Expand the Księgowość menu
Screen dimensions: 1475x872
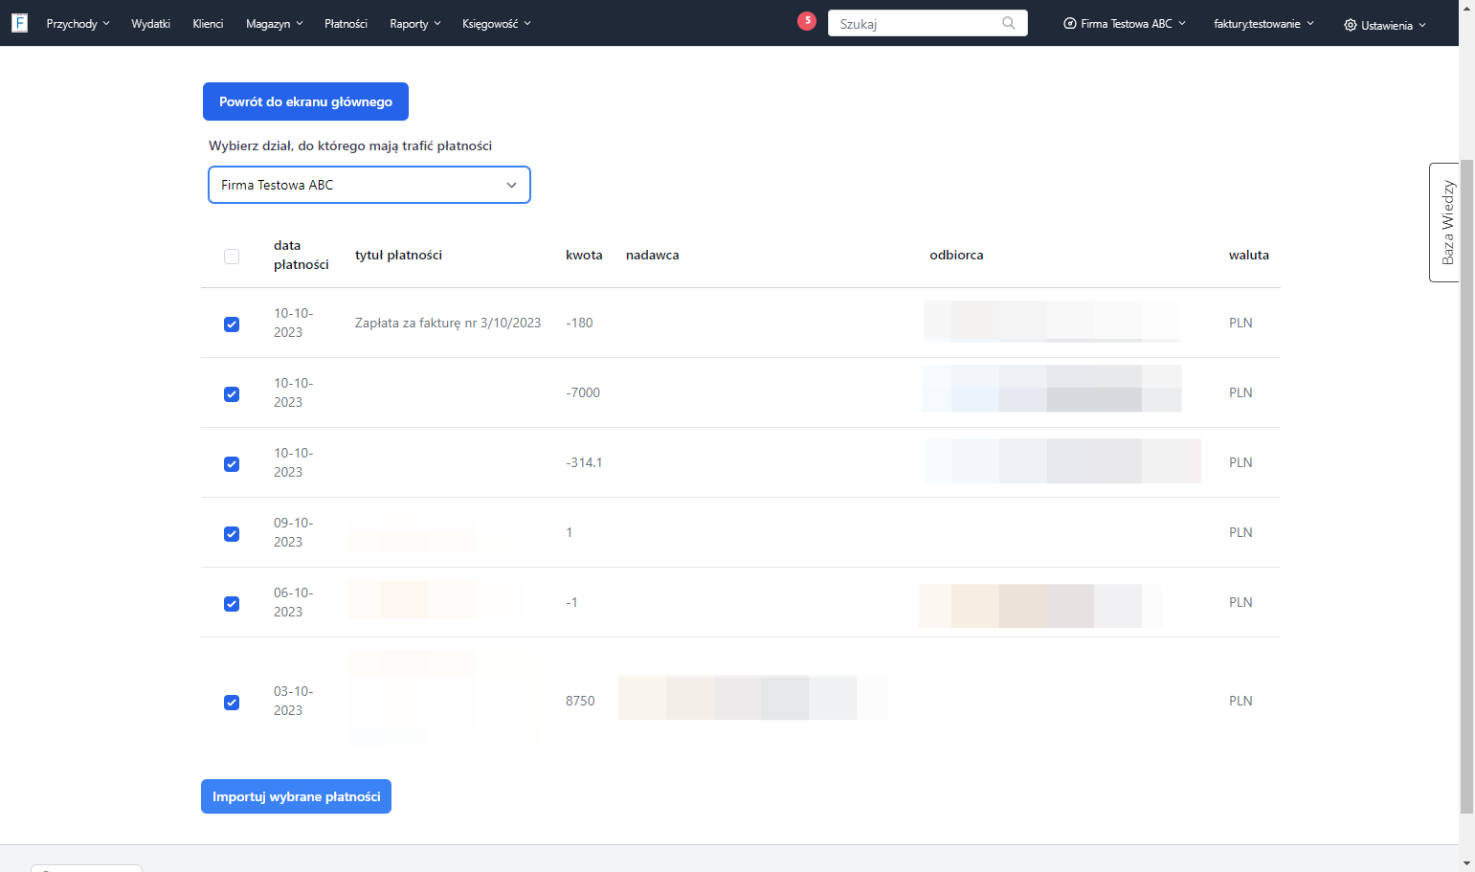(x=496, y=23)
